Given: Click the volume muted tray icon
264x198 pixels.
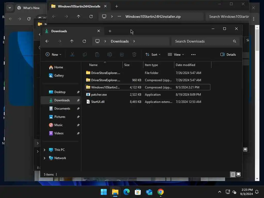Looking at the screenshot, I should coord(234,192).
